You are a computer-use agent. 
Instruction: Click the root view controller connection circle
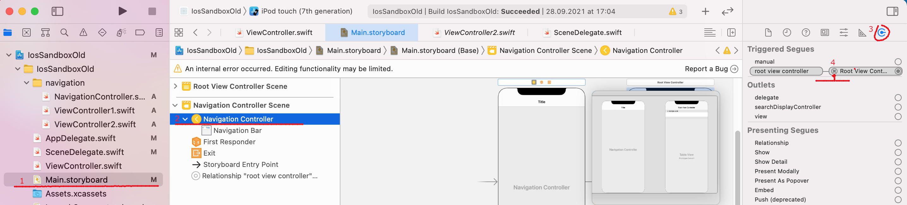[x=898, y=71]
